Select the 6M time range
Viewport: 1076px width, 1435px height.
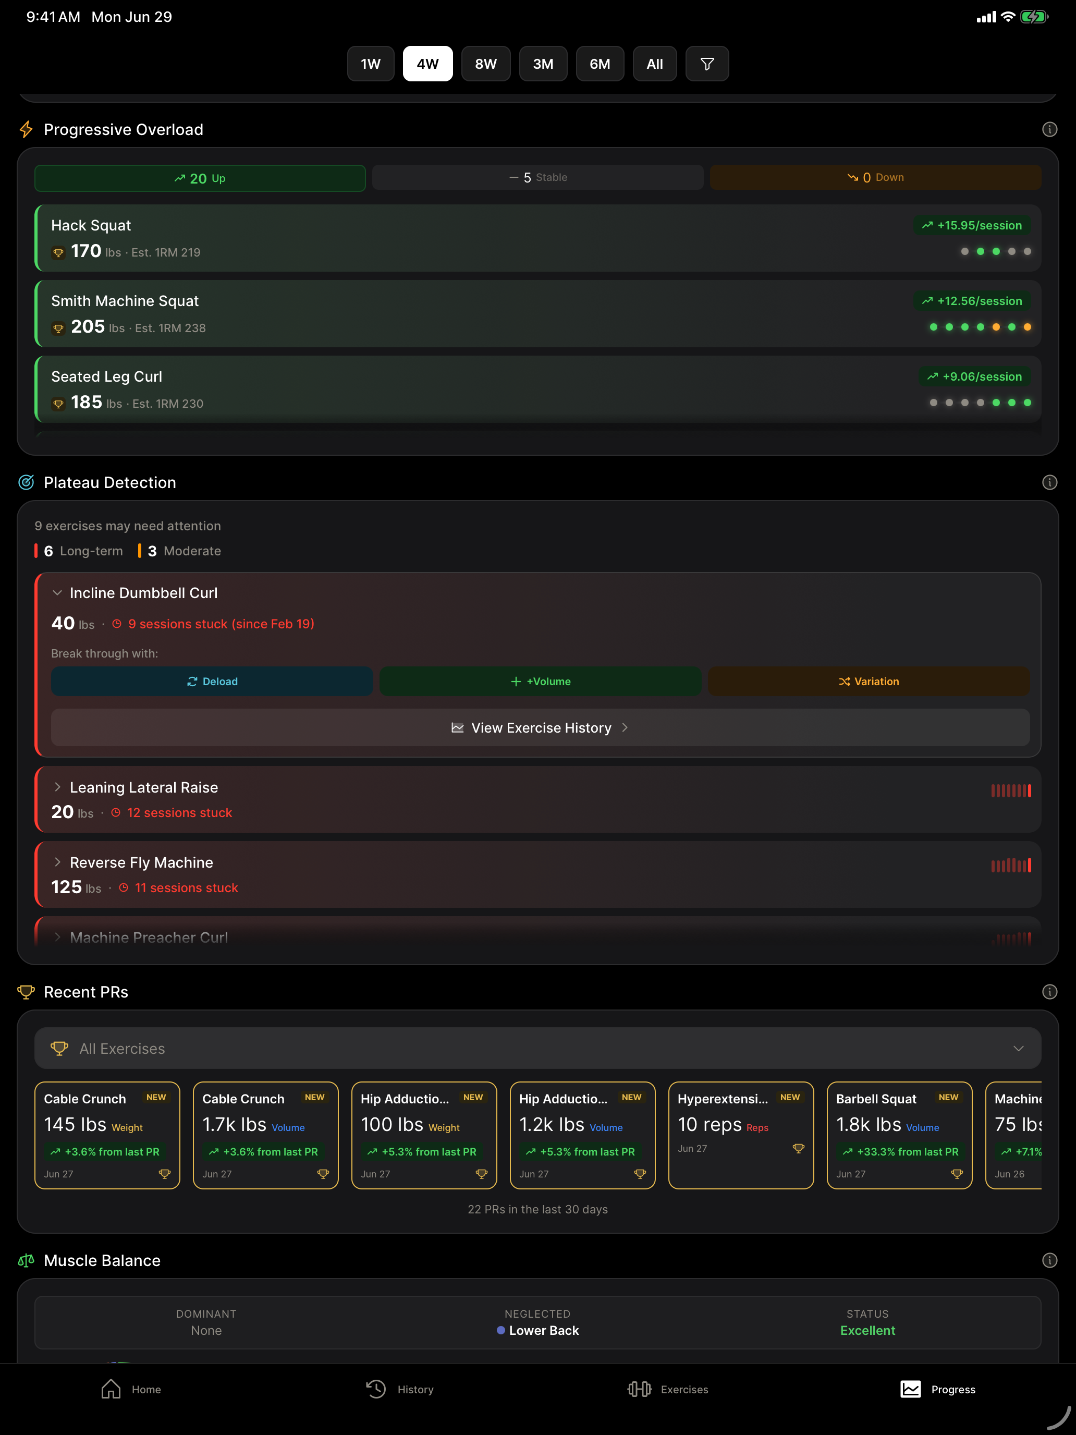(x=600, y=64)
